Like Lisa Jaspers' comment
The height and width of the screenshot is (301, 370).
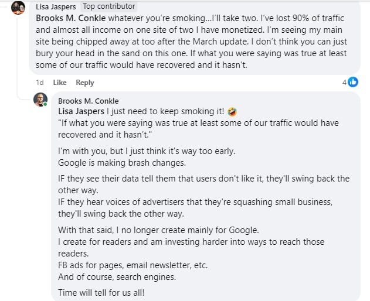(60, 83)
